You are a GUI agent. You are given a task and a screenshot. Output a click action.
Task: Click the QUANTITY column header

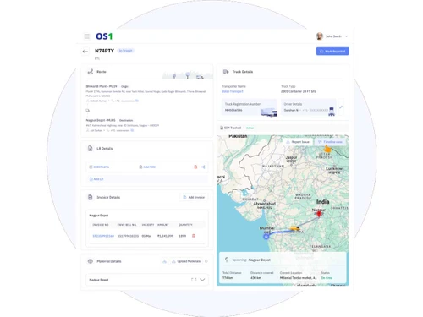coord(185,225)
